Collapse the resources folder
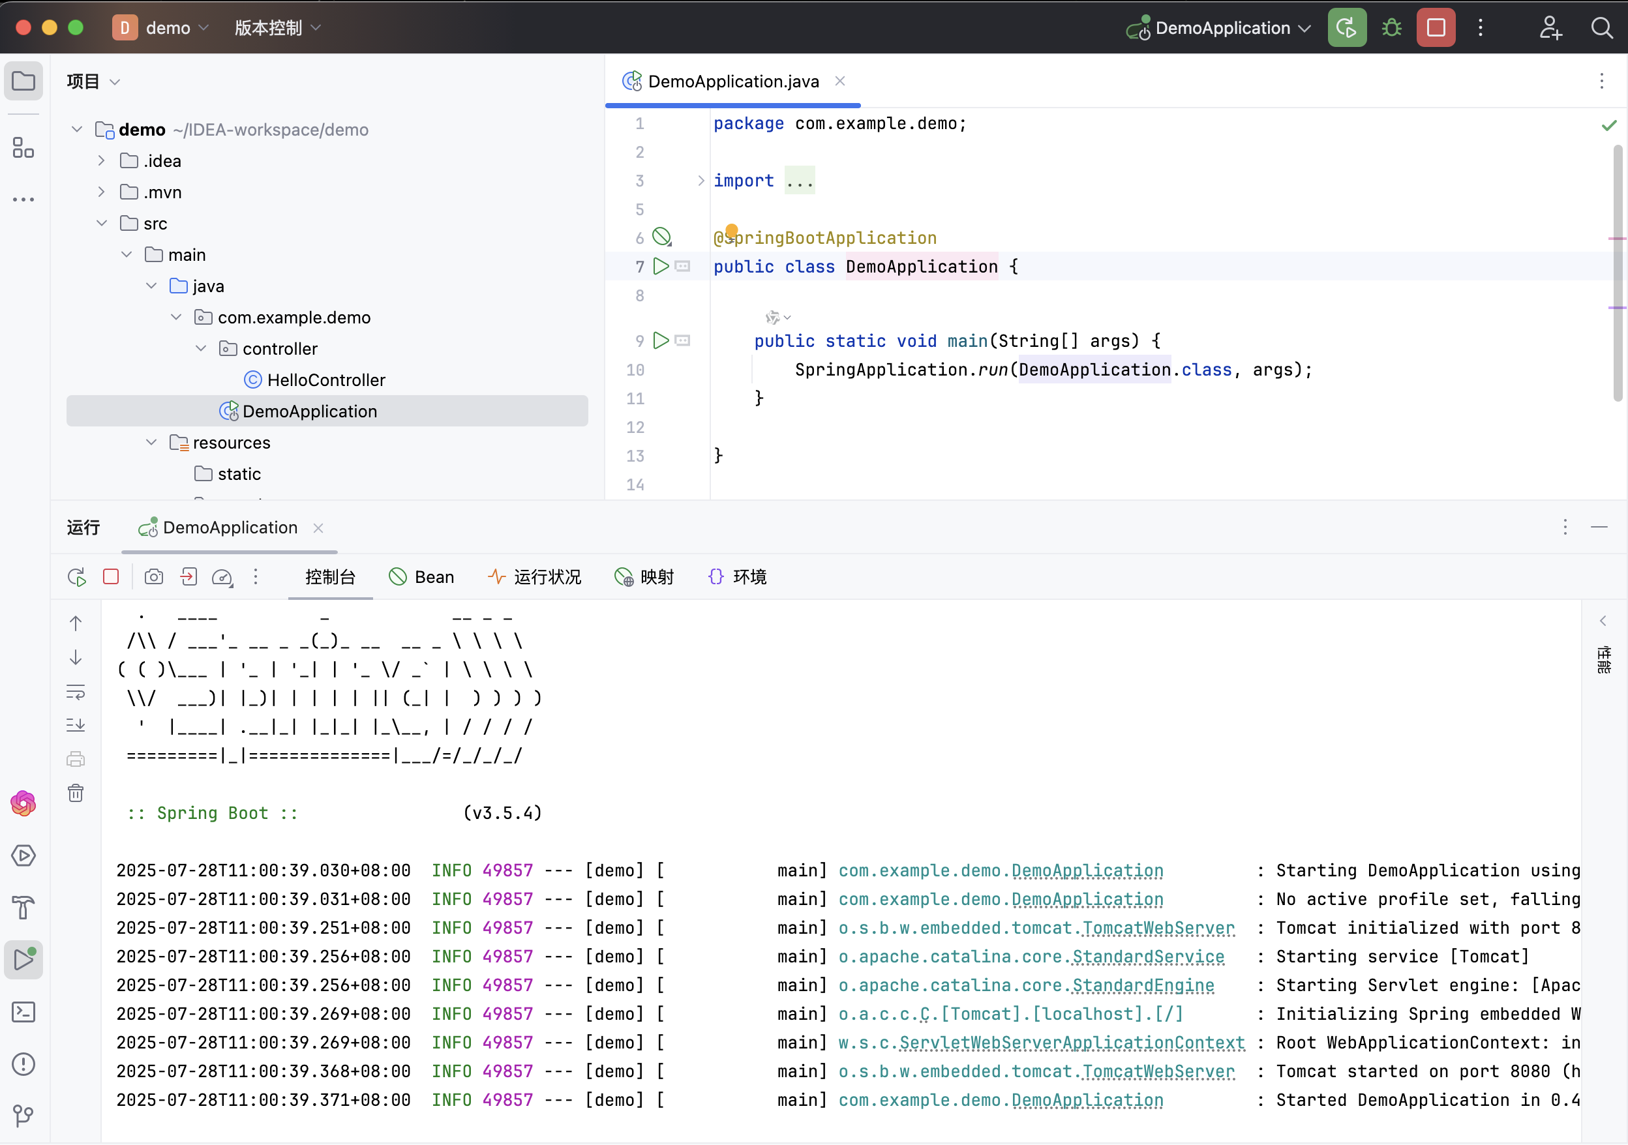This screenshot has width=1628, height=1145. tap(151, 441)
